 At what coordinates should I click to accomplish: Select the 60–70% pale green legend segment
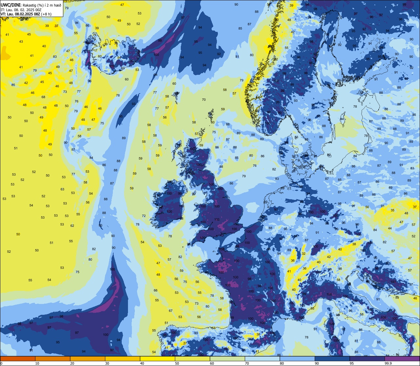227,358
